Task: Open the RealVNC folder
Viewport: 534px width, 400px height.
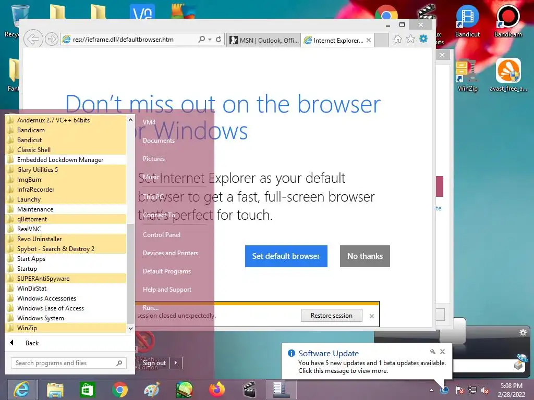Action: 66,229
